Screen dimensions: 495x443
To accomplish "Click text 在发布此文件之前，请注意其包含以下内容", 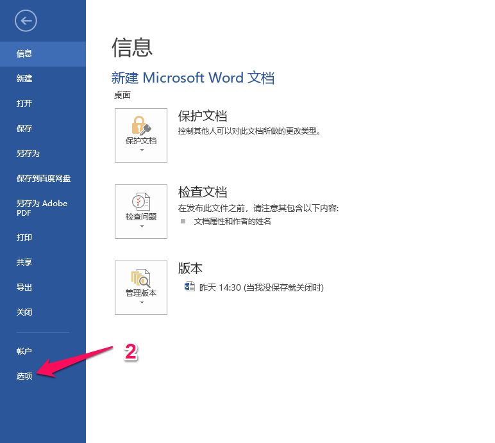I will (258, 208).
